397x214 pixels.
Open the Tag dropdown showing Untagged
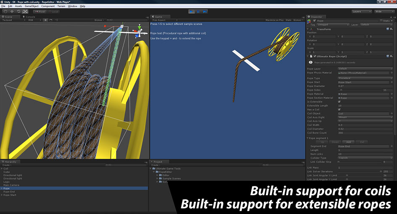click(x=333, y=25)
